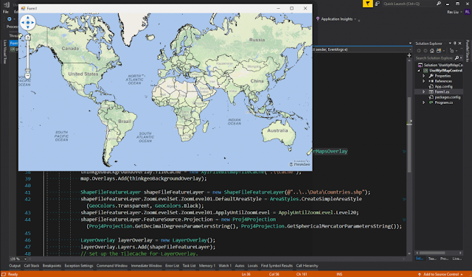Viewport: 472px width, 277px height.
Task: Open the Live Visual Tree side tab
Action: coord(4,52)
